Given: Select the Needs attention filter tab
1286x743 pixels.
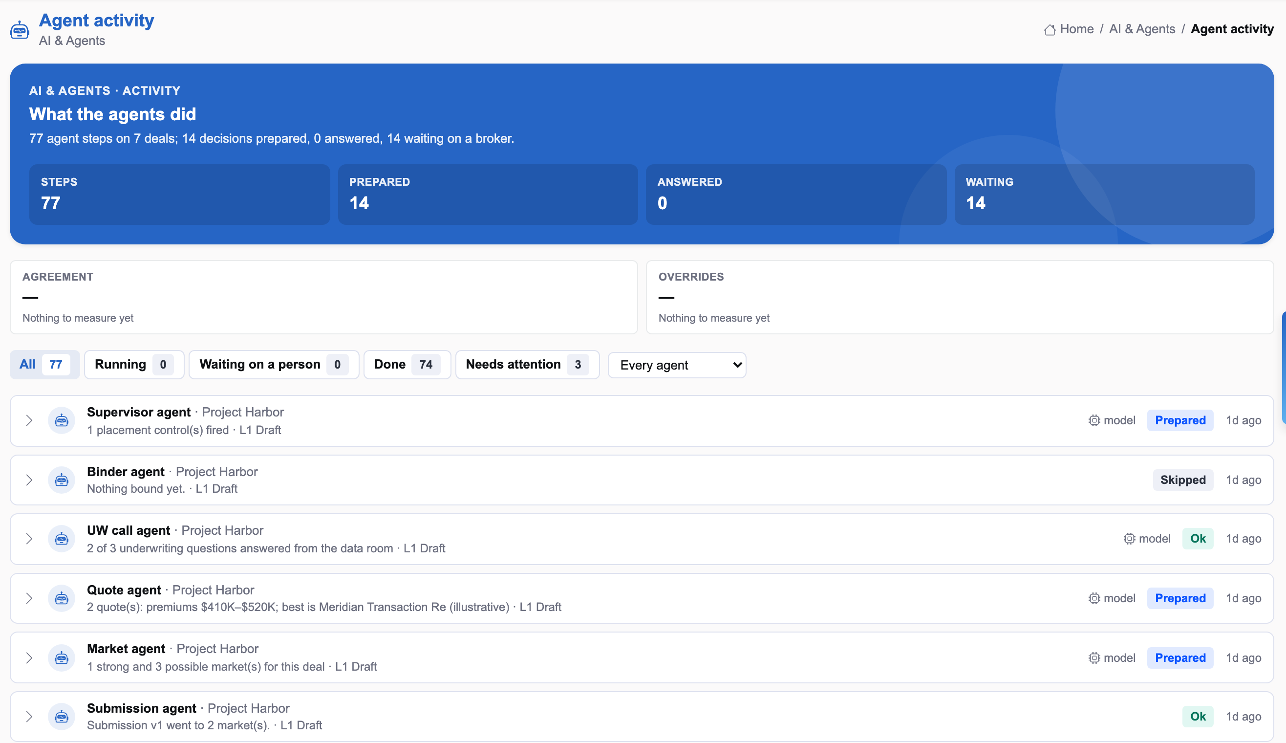Looking at the screenshot, I should pos(527,364).
